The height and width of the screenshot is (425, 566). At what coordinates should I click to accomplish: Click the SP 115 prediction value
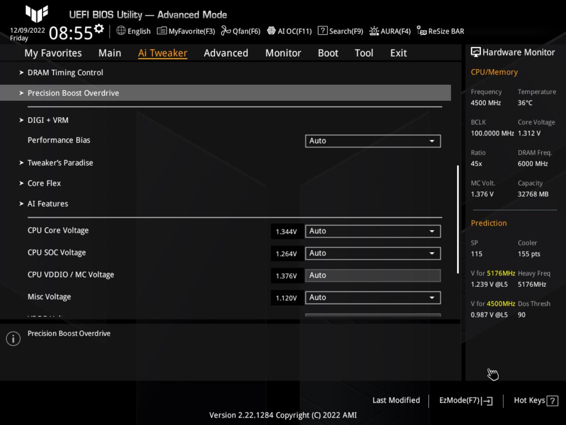[476, 254]
